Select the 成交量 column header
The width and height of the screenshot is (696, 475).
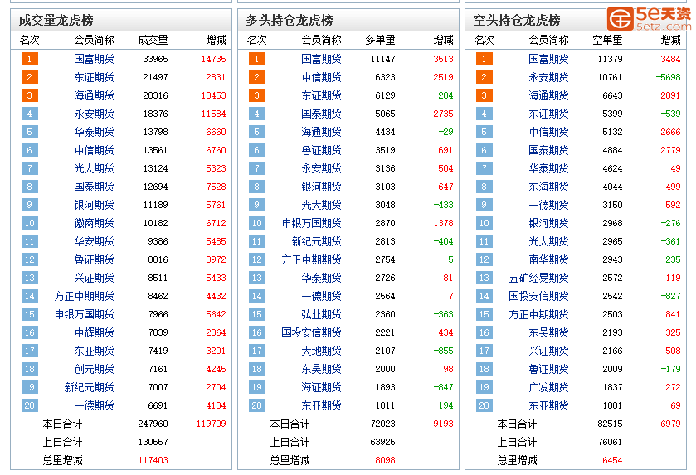click(x=153, y=41)
